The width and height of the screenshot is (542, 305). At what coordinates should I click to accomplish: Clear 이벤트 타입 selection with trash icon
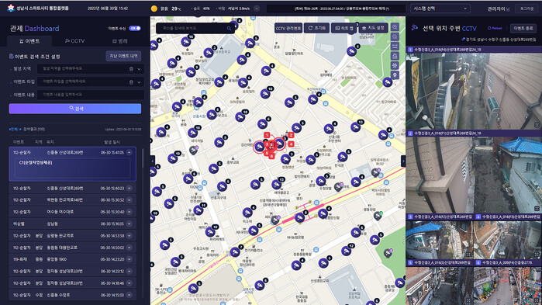(x=131, y=82)
